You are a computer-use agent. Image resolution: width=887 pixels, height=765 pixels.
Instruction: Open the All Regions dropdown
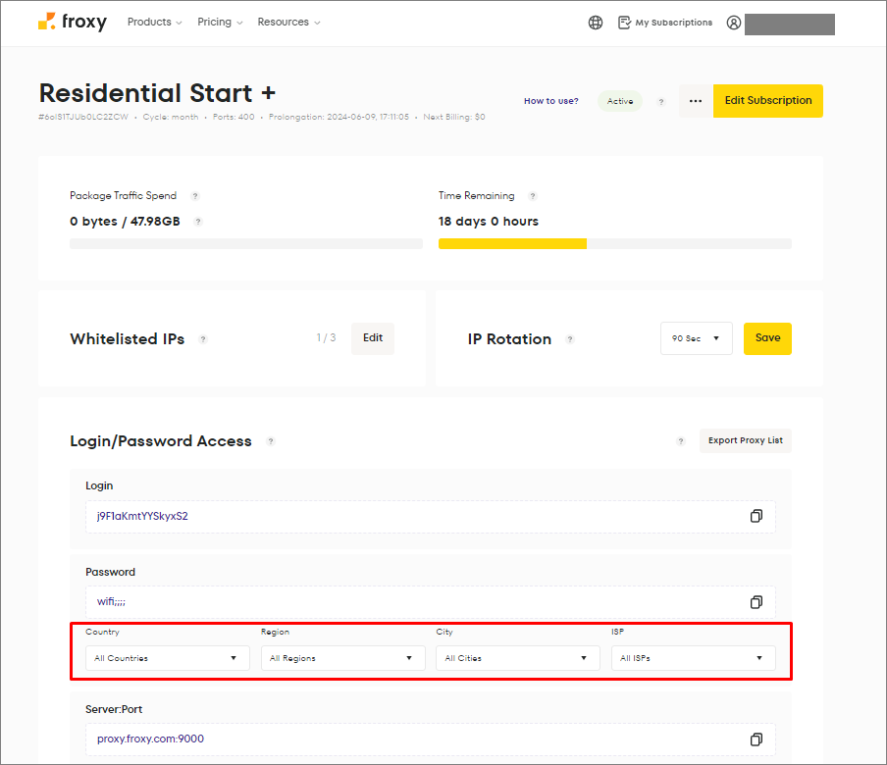[x=342, y=658]
